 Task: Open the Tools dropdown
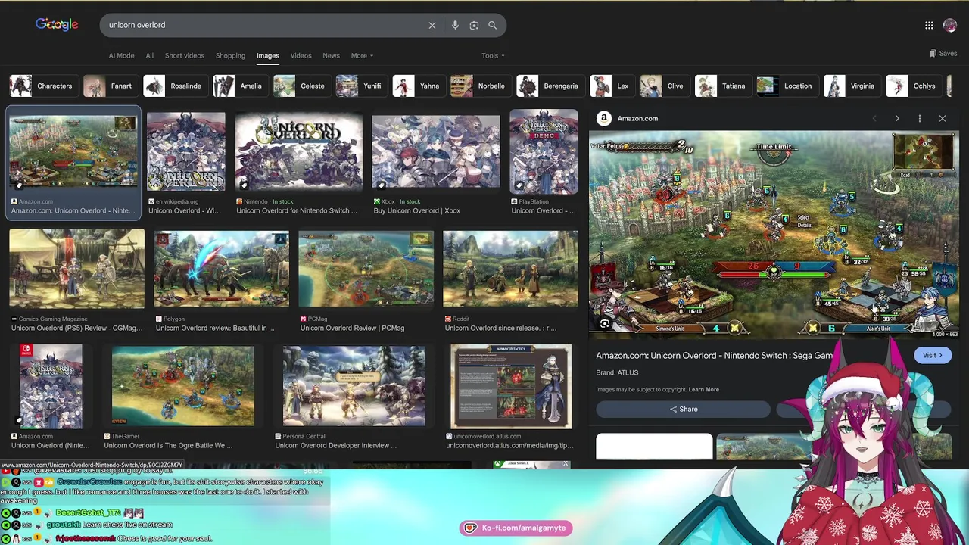pos(493,55)
